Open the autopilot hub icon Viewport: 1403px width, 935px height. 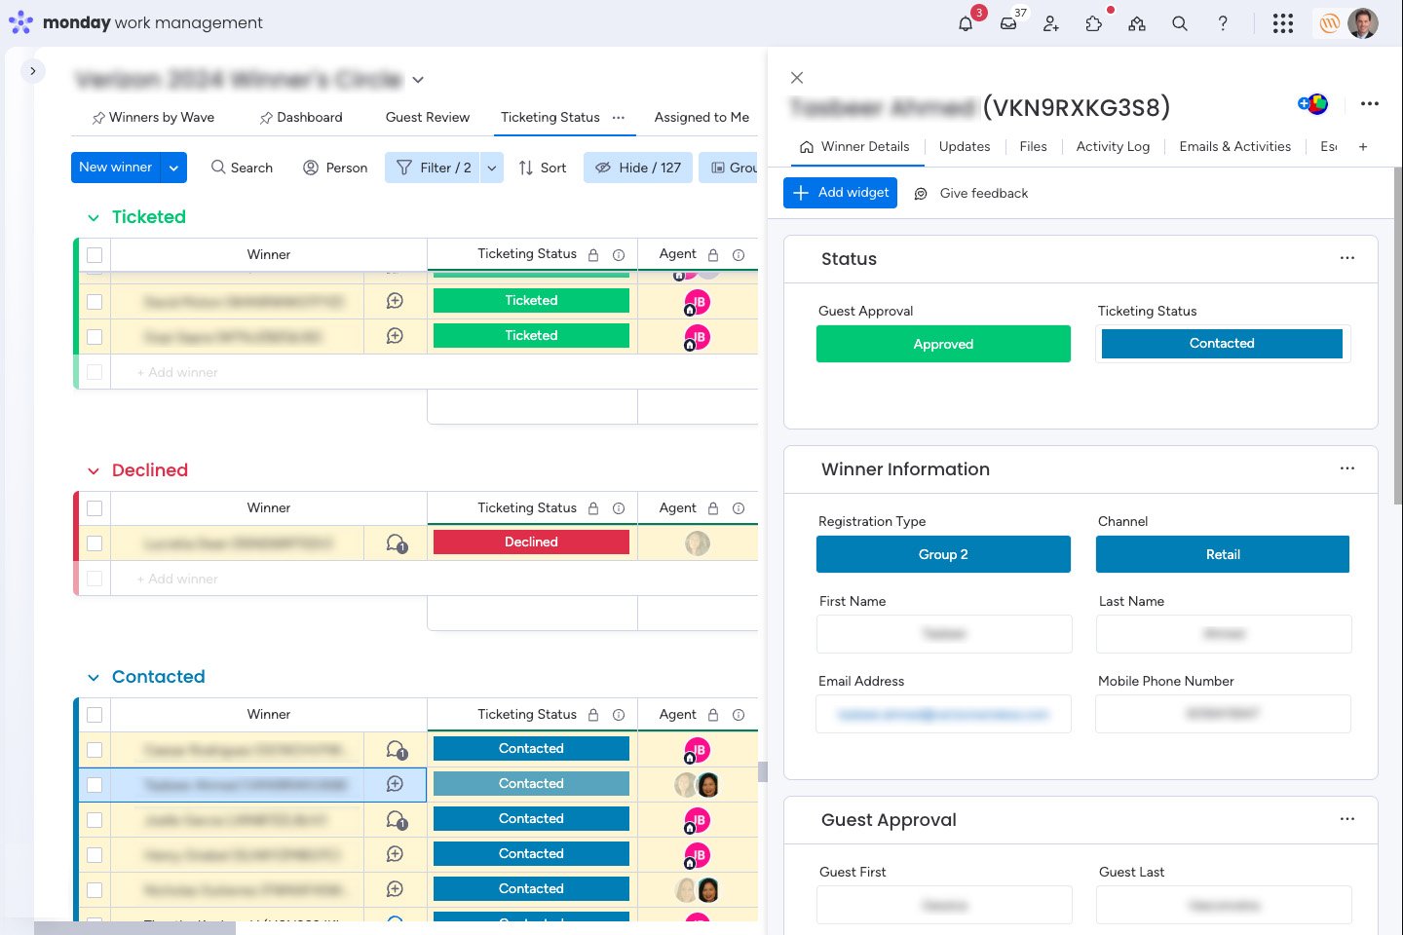pos(1137,23)
